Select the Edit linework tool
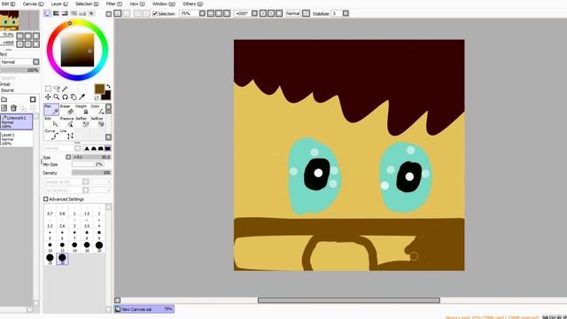 pyautogui.click(x=51, y=122)
